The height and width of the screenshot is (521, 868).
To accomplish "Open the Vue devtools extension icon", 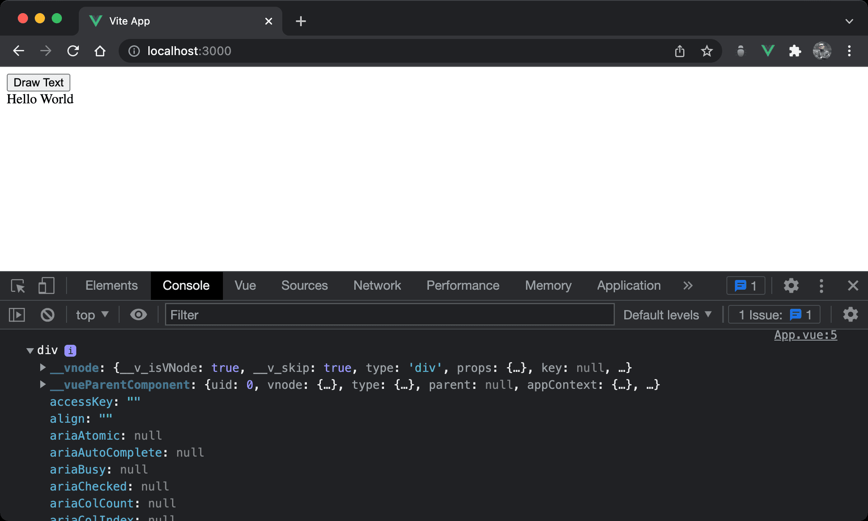I will coord(768,51).
